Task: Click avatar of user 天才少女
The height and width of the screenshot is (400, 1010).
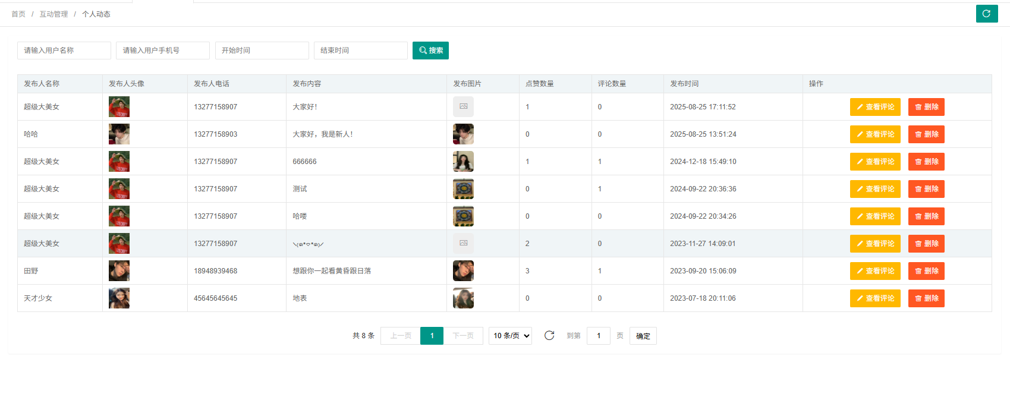Action: pyautogui.click(x=119, y=298)
